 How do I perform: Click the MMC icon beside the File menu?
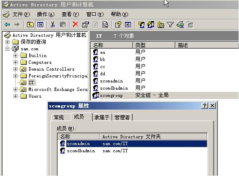(6, 14)
